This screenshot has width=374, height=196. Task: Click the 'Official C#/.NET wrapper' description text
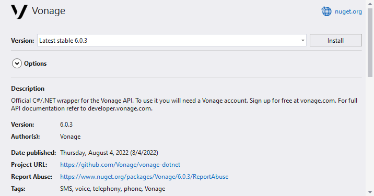click(x=184, y=104)
